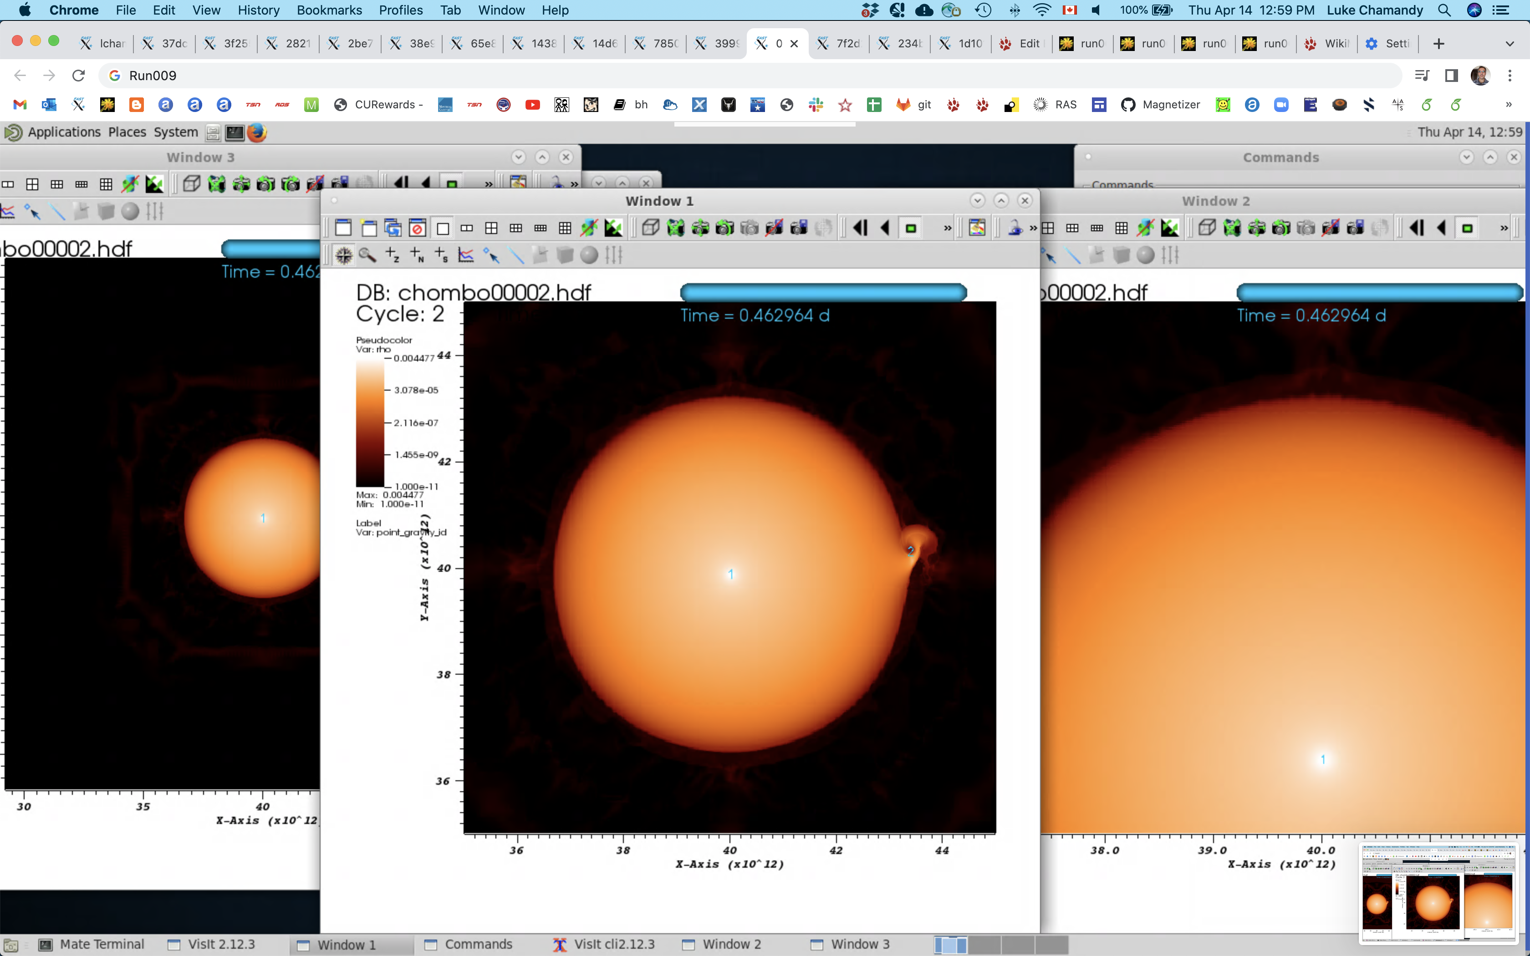Step back one frame in Window 1
This screenshot has height=956, width=1530.
pos(860,228)
